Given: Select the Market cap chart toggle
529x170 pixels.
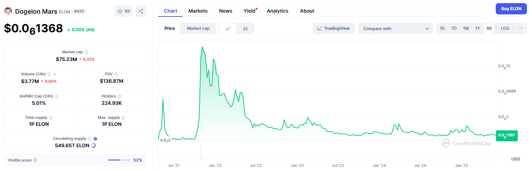Looking at the screenshot, I should click(x=198, y=28).
